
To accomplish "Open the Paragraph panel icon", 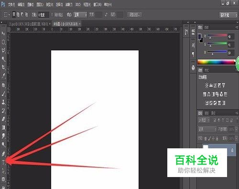I will [x=193, y=54].
